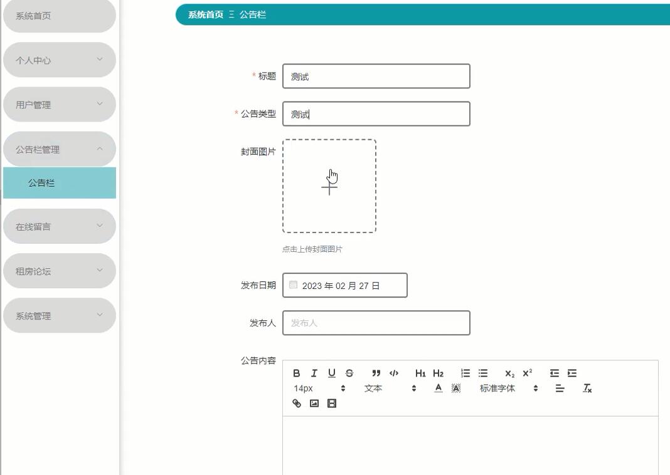Apply italic formatting in editor toolbar
Screen dimensions: 670x475
[x=314, y=373]
